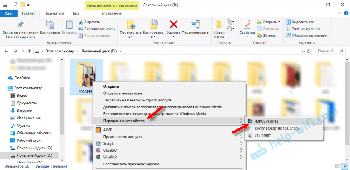Create Новая папка

(x=219, y=29)
